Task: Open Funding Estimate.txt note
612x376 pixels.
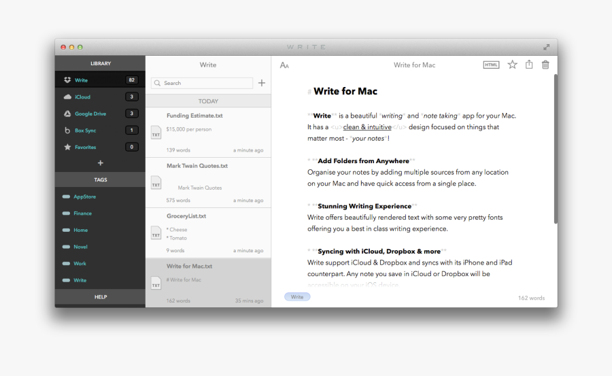Action: (x=209, y=133)
